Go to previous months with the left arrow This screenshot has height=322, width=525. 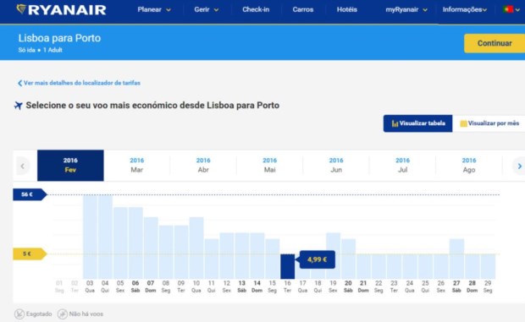tap(23, 166)
